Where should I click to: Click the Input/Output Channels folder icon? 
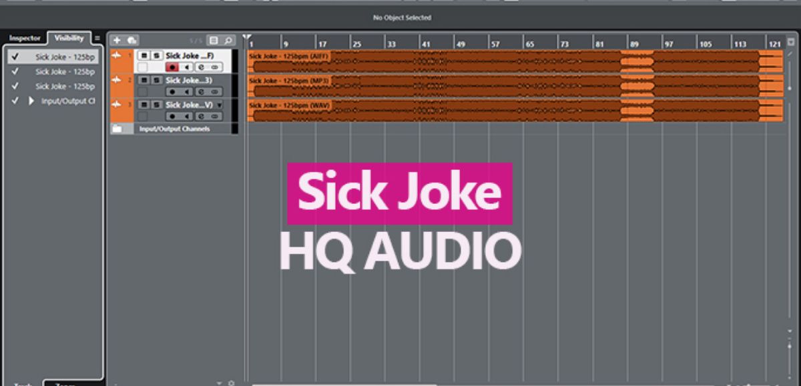(x=117, y=129)
